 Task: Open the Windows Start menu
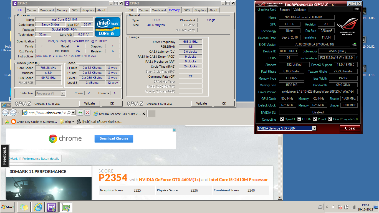(x=7, y=207)
